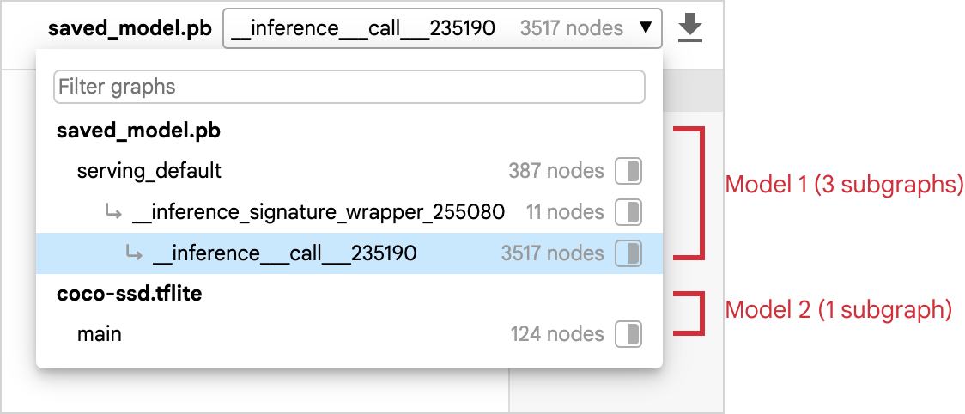
Task: Click the Model 2 (1 subgraph) annotation
Action: [x=839, y=310]
